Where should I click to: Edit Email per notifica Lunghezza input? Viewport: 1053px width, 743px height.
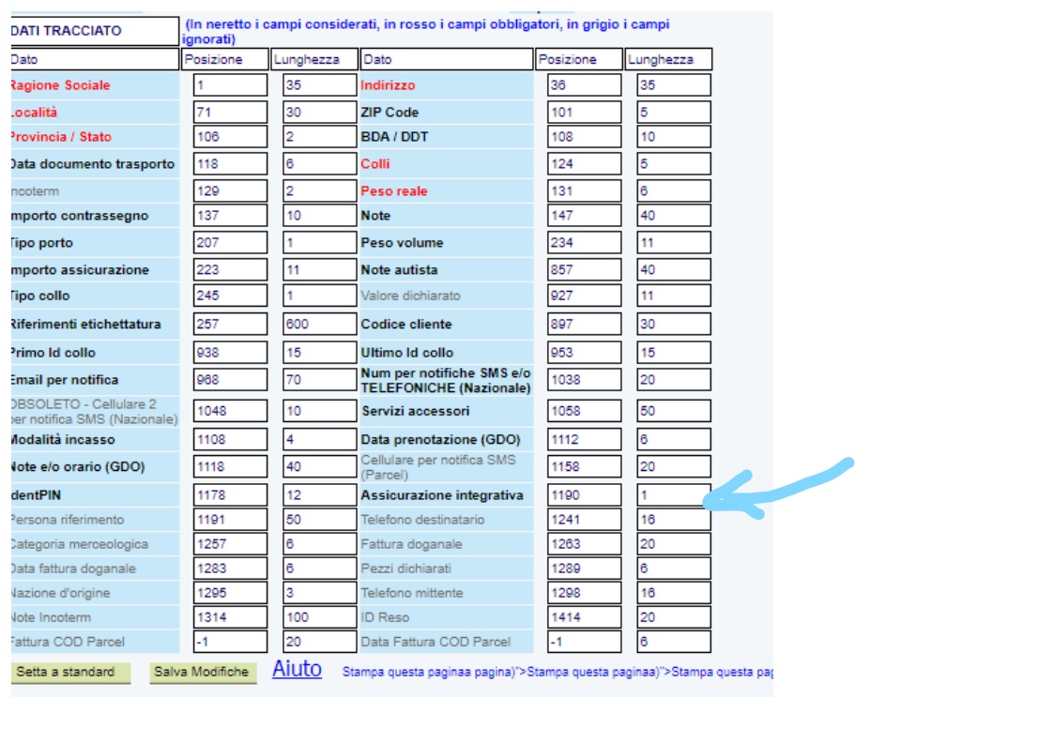coord(320,380)
